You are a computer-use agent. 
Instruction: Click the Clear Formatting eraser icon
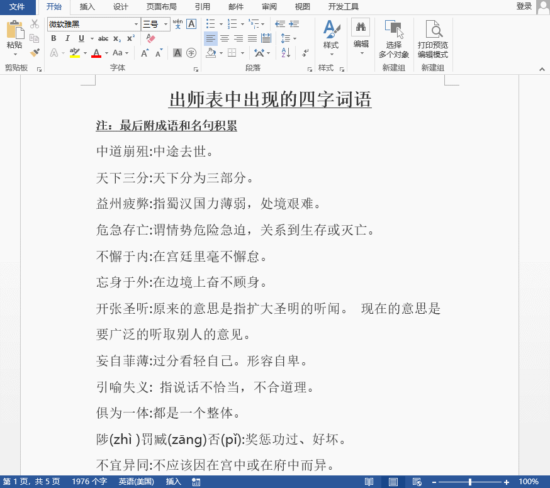[151, 38]
